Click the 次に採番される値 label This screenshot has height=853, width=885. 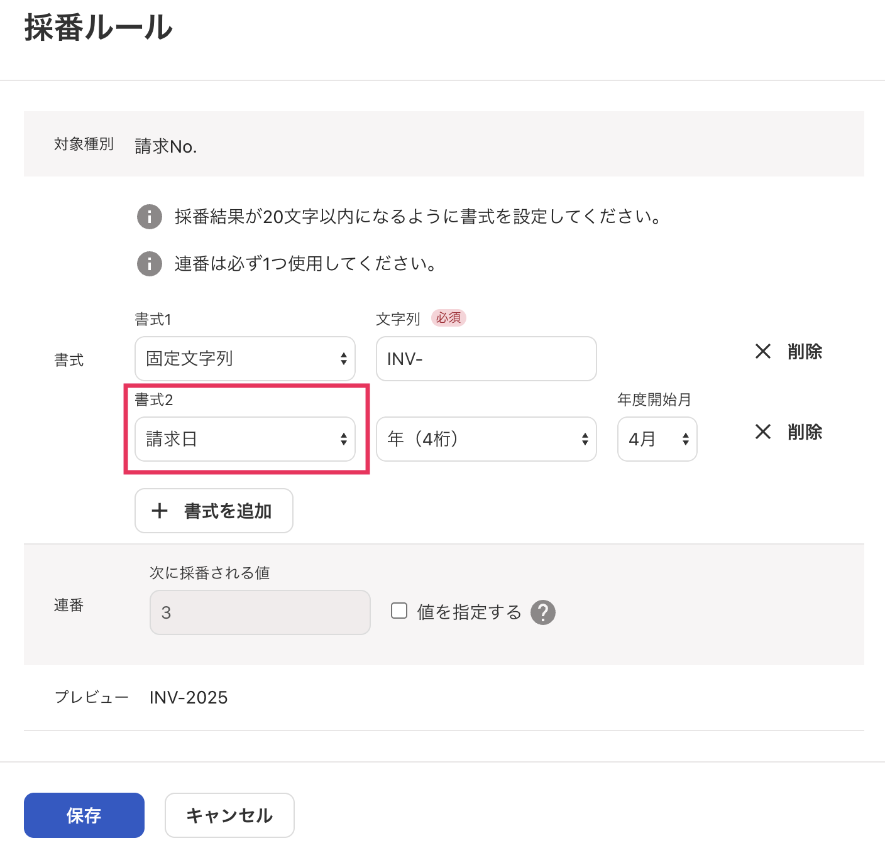210,573
